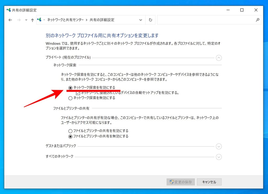
Task: Expand ゲストまたはパブリック section
Action: tap(219, 147)
